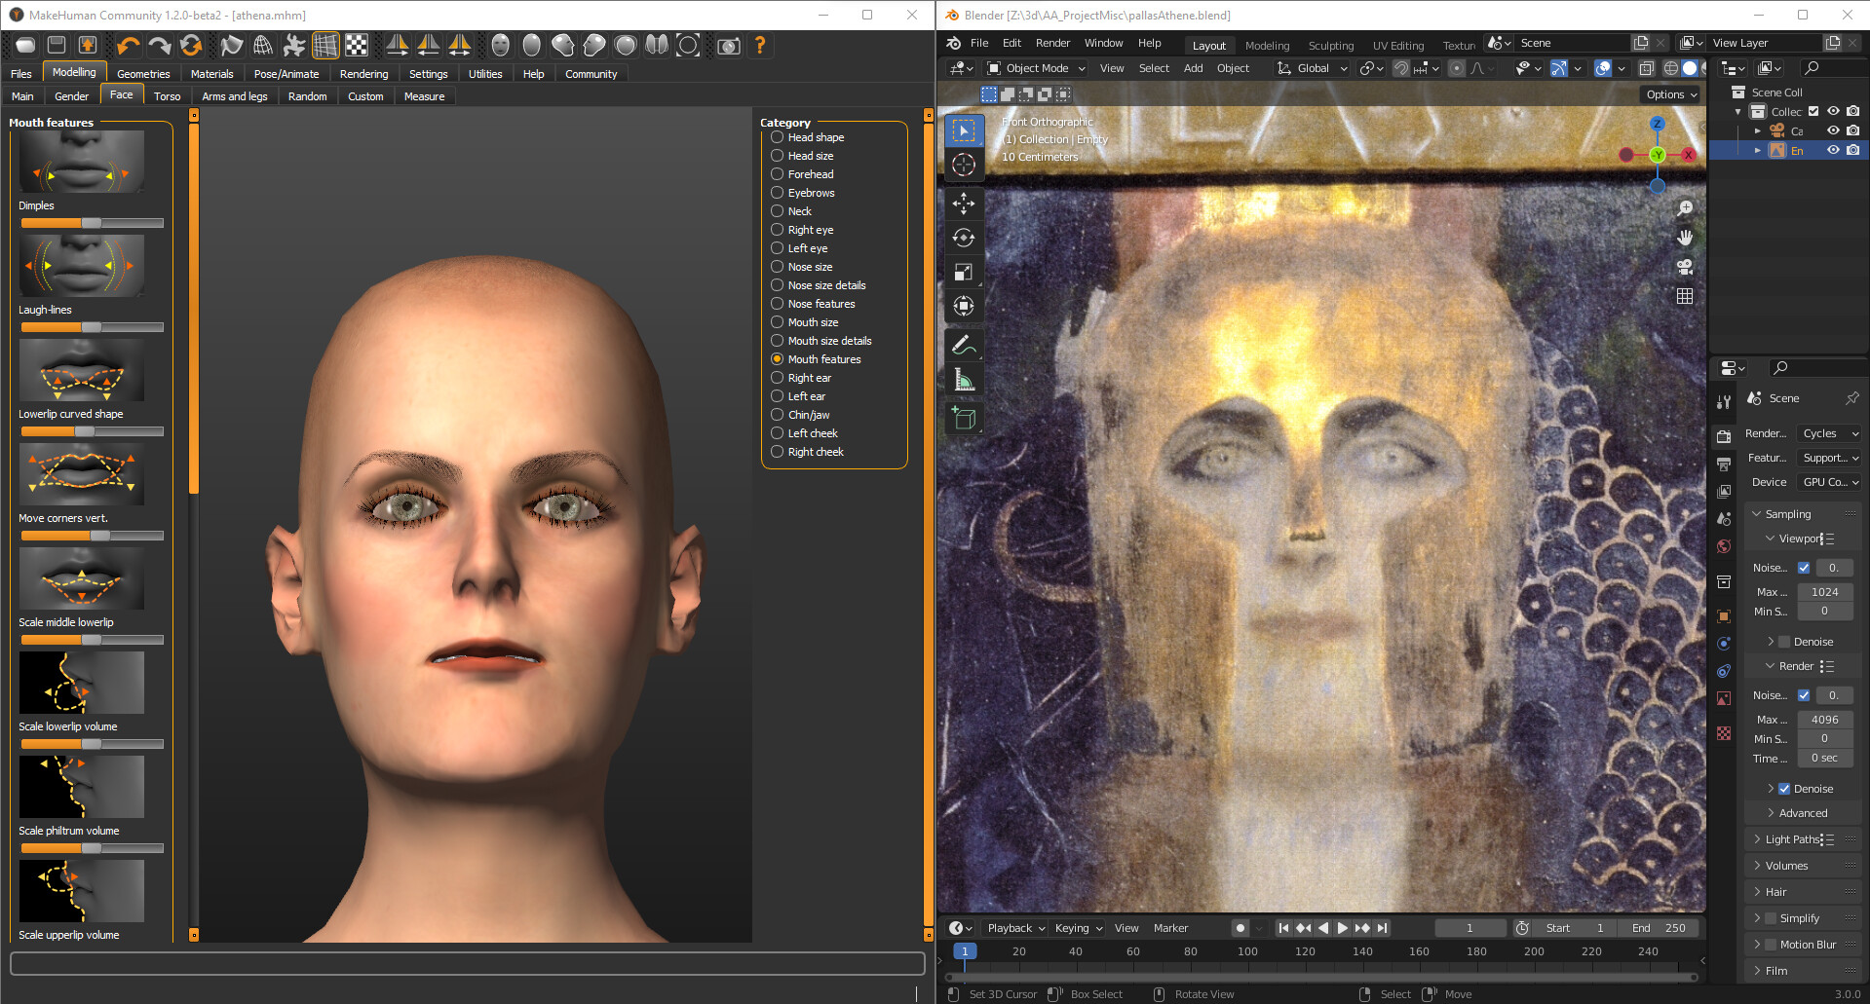Image resolution: width=1870 pixels, height=1004 pixels.
Task: Click the MakeHuman export model icon
Action: click(x=88, y=45)
